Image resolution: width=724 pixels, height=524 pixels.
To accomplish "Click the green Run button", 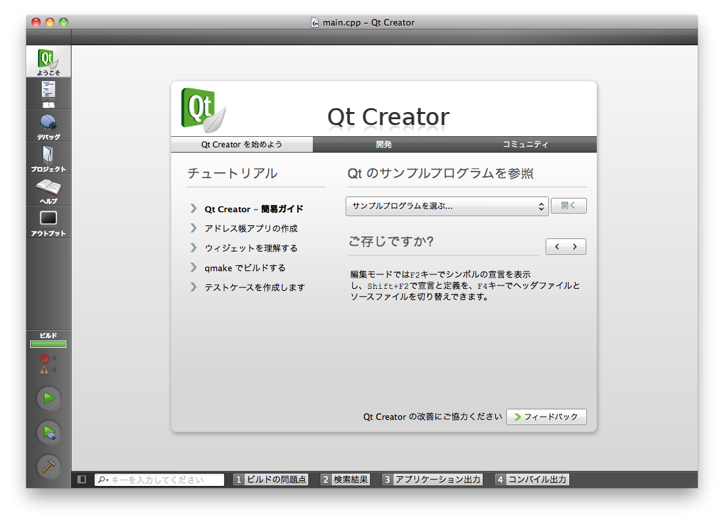I will click(49, 398).
